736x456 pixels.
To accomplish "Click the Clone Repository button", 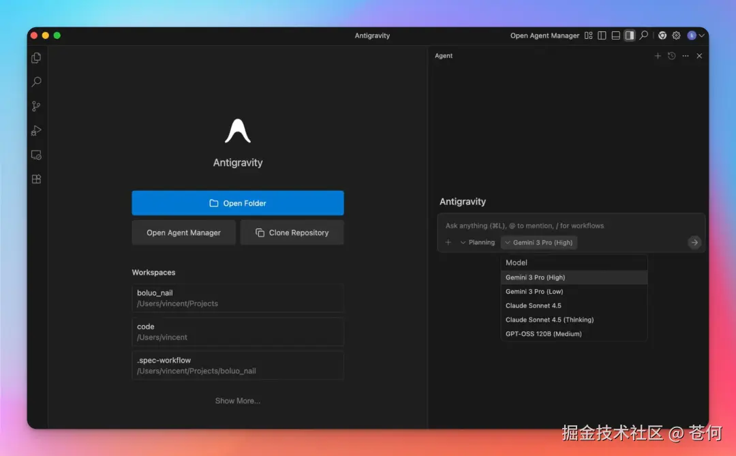I will click(x=292, y=232).
